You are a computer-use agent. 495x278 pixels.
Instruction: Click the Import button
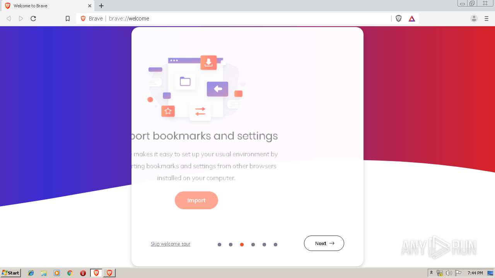196,200
